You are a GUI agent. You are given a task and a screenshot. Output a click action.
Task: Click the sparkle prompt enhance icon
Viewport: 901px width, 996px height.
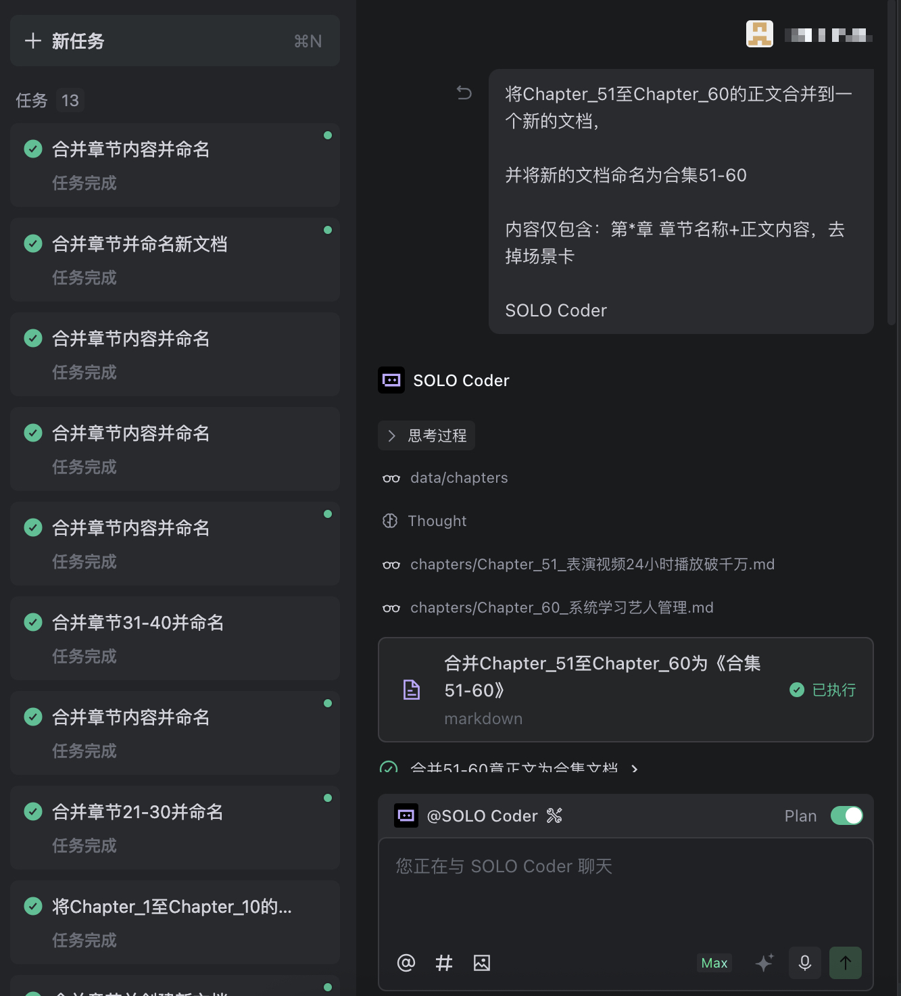pyautogui.click(x=764, y=963)
